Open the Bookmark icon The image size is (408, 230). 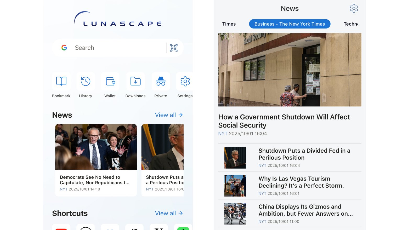click(x=61, y=82)
